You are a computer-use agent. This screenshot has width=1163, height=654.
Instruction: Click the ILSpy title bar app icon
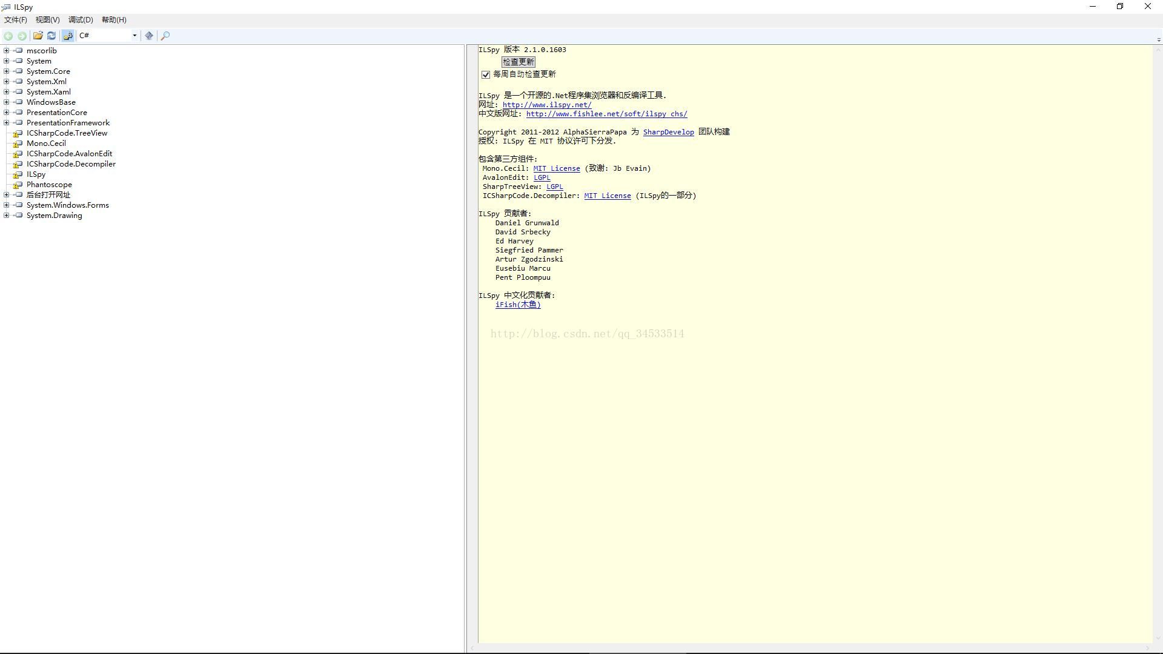click(6, 7)
